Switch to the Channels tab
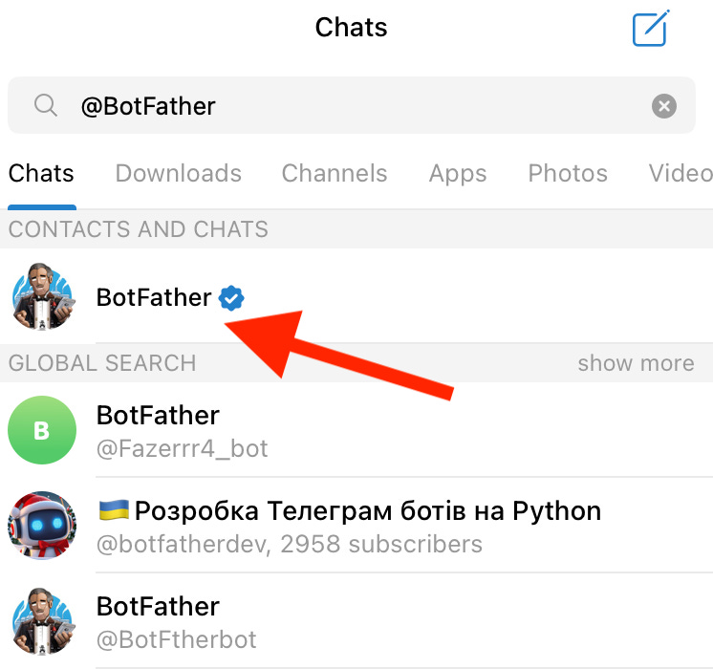This screenshot has width=713, height=669. click(x=335, y=173)
